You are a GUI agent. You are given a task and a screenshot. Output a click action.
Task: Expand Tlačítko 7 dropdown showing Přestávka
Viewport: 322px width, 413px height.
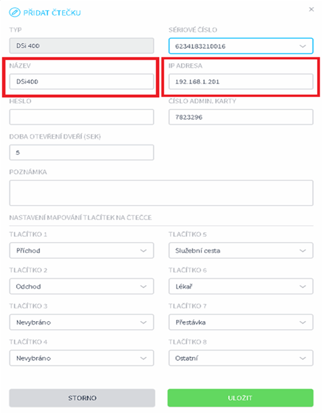click(x=241, y=322)
